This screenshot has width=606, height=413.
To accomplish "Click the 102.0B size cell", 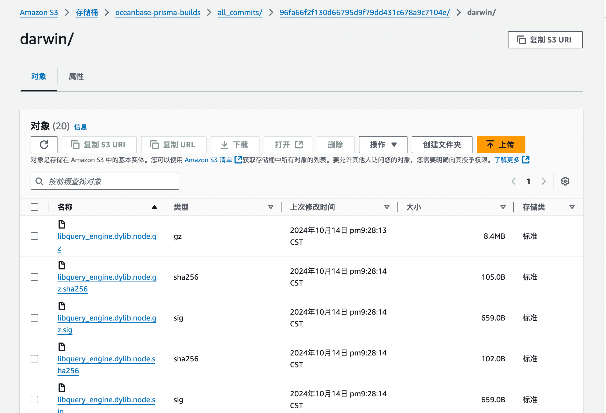I will tap(493, 359).
